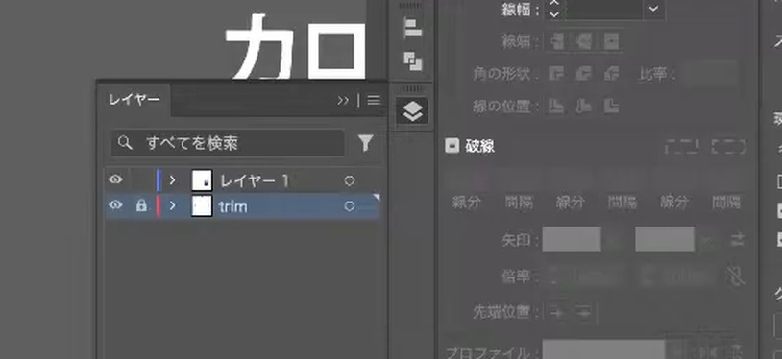Select the round cap stroke icon

(584, 42)
